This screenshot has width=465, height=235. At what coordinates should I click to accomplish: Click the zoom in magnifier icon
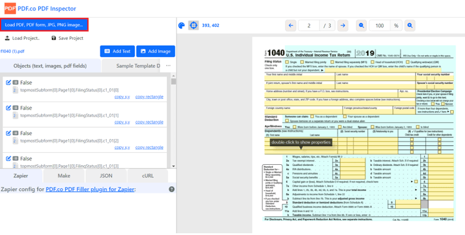tap(410, 26)
